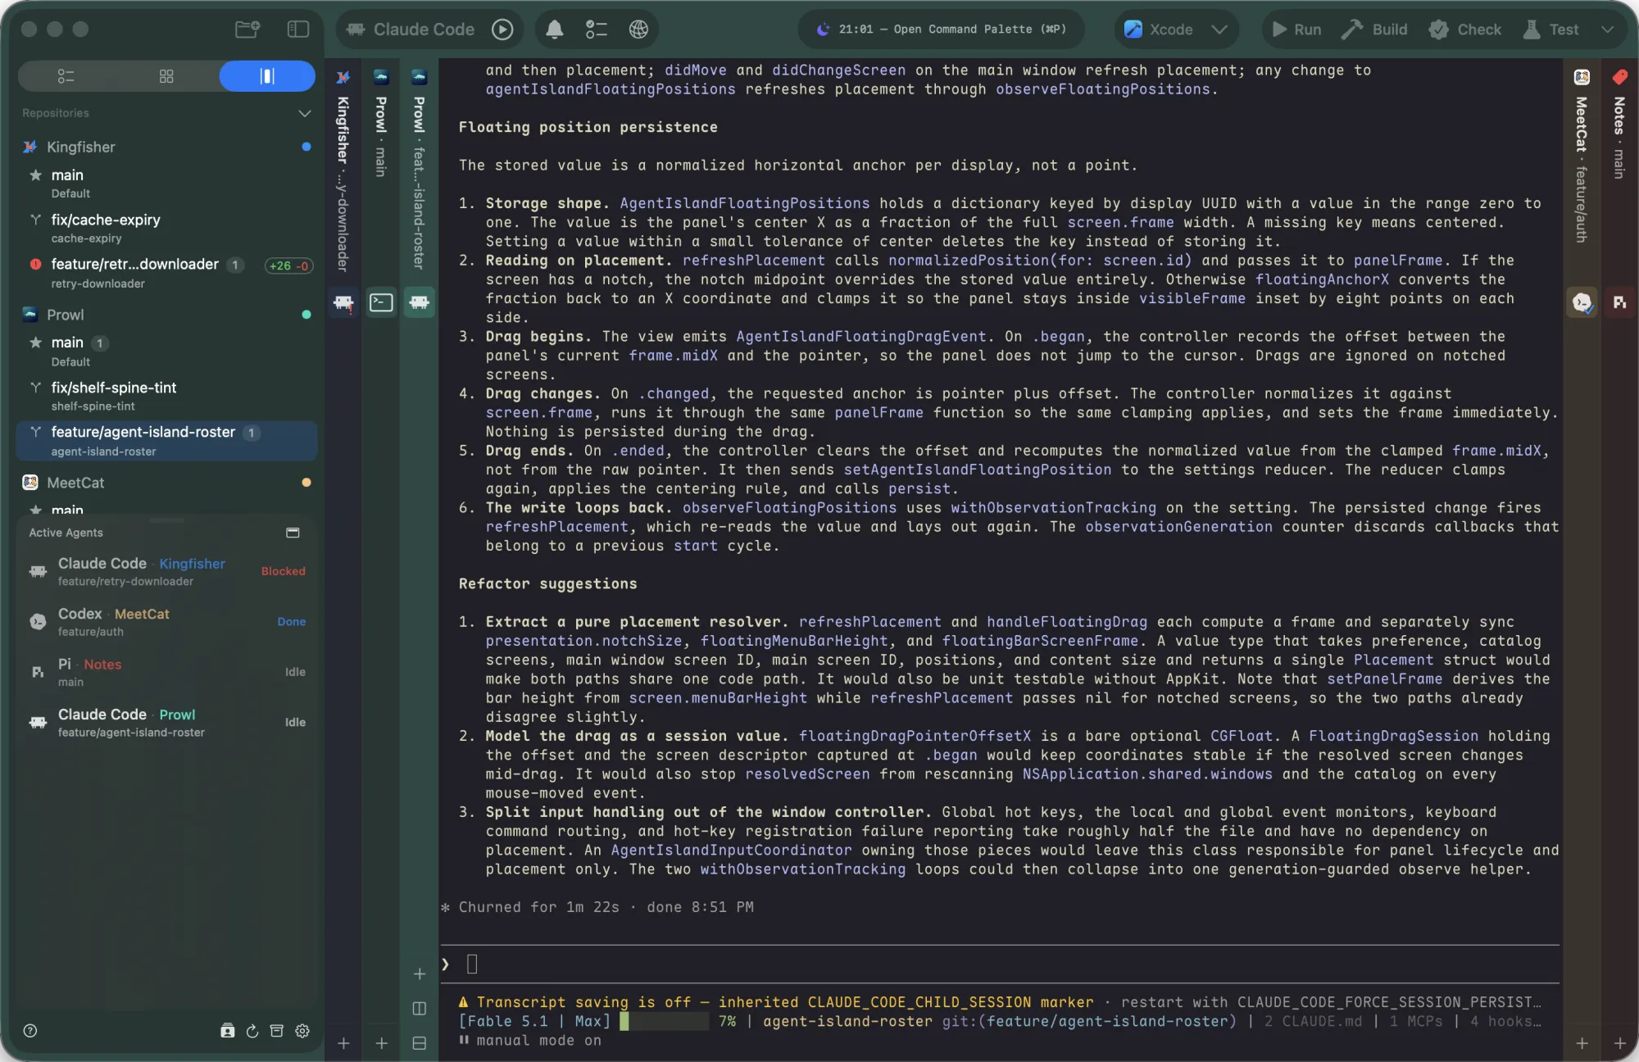This screenshot has height=1062, width=1639.
Task: Click the Claude Code agent icon with red alert
Action: coord(343,302)
